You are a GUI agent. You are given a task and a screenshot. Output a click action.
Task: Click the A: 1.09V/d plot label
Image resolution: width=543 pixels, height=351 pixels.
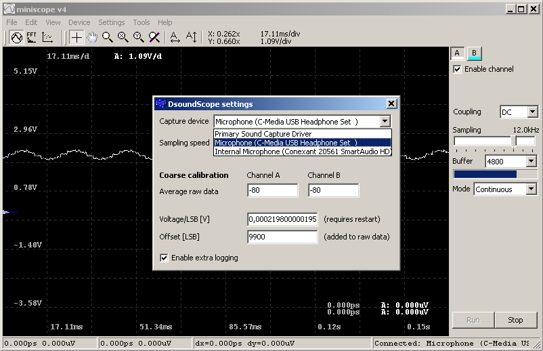[x=138, y=56]
